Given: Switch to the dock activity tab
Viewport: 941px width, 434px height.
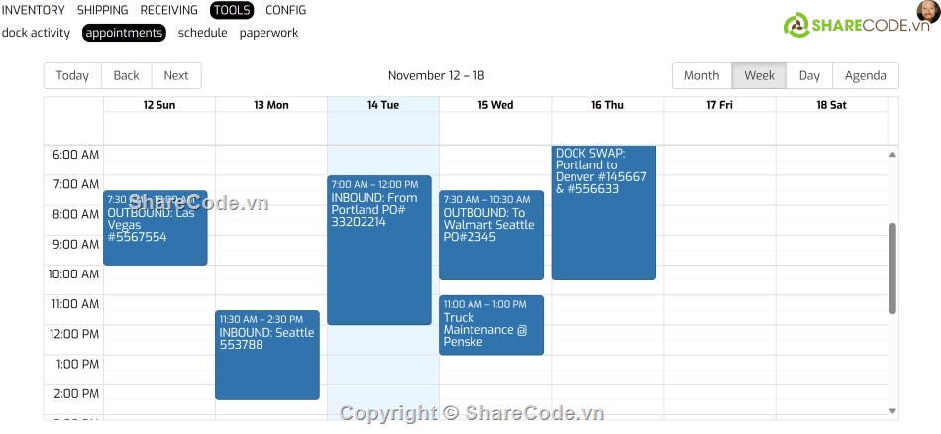Looking at the screenshot, I should click(x=36, y=33).
